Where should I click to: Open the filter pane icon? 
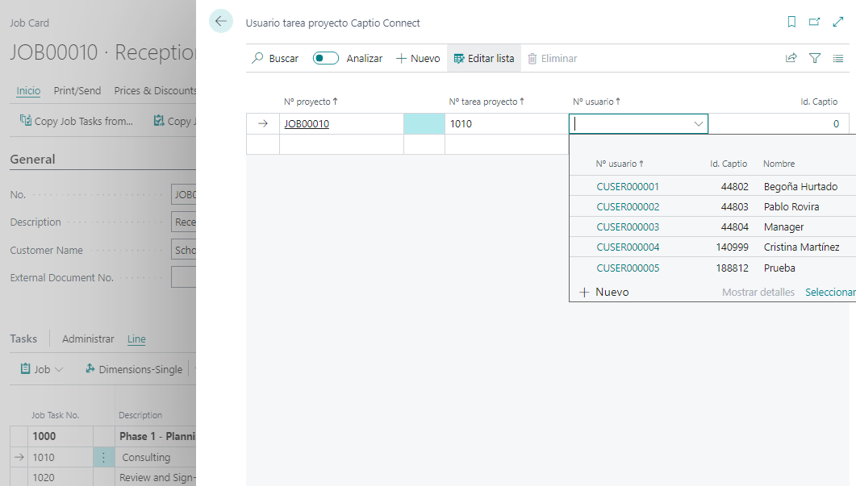click(x=815, y=59)
